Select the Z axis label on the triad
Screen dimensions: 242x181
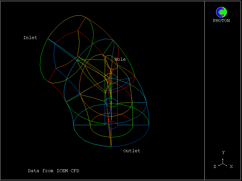tap(215, 166)
